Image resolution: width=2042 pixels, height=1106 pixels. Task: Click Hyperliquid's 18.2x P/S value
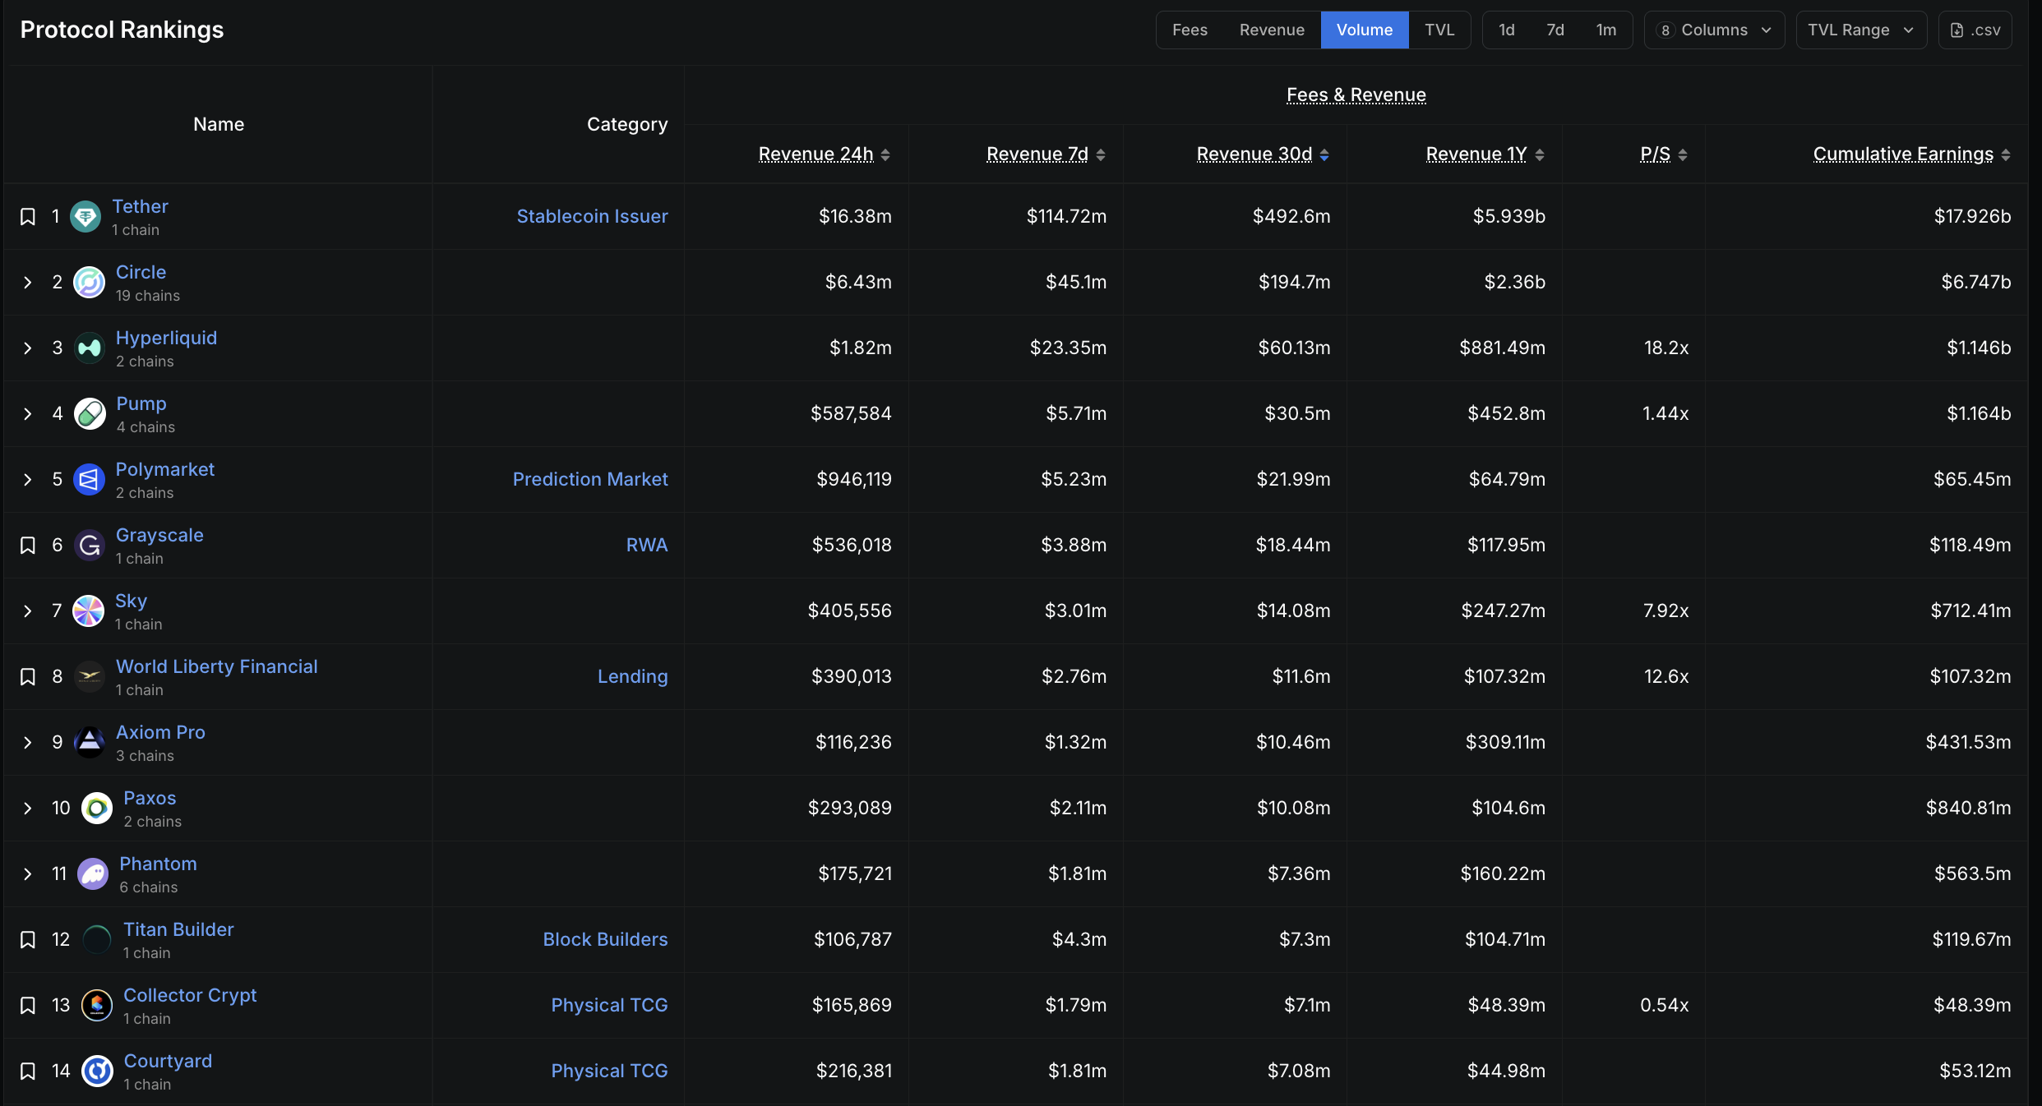(1666, 348)
